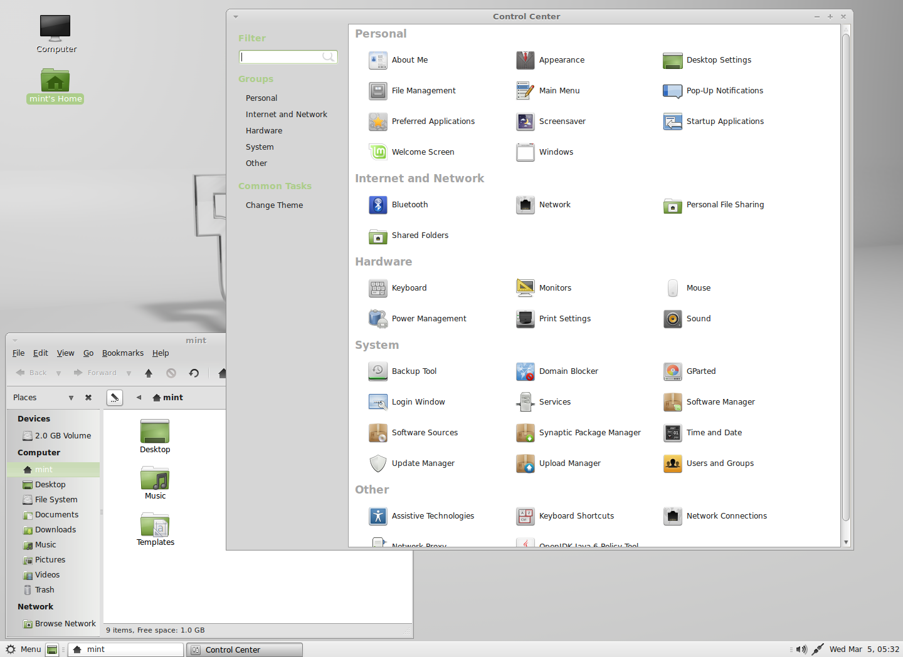The height and width of the screenshot is (657, 903).
Task: Toggle the location edit pencil button
Action: (115, 398)
